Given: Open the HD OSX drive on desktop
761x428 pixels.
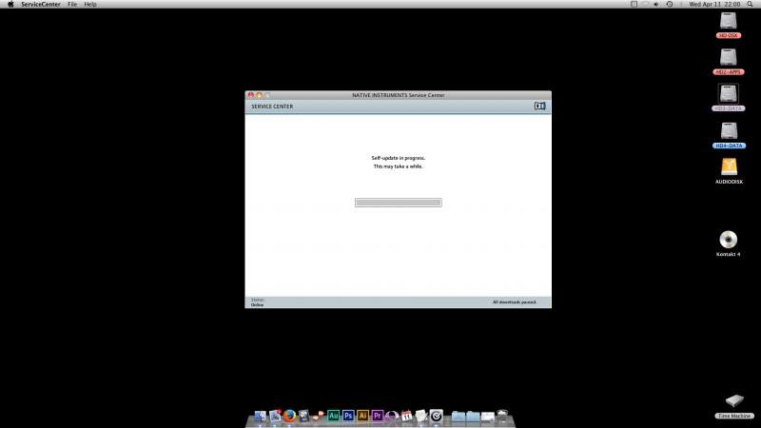Looking at the screenshot, I should [x=728, y=21].
